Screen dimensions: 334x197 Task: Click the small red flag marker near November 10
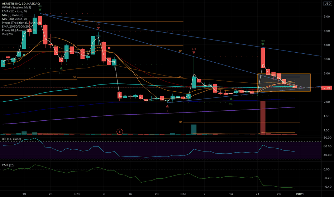coord(109,48)
